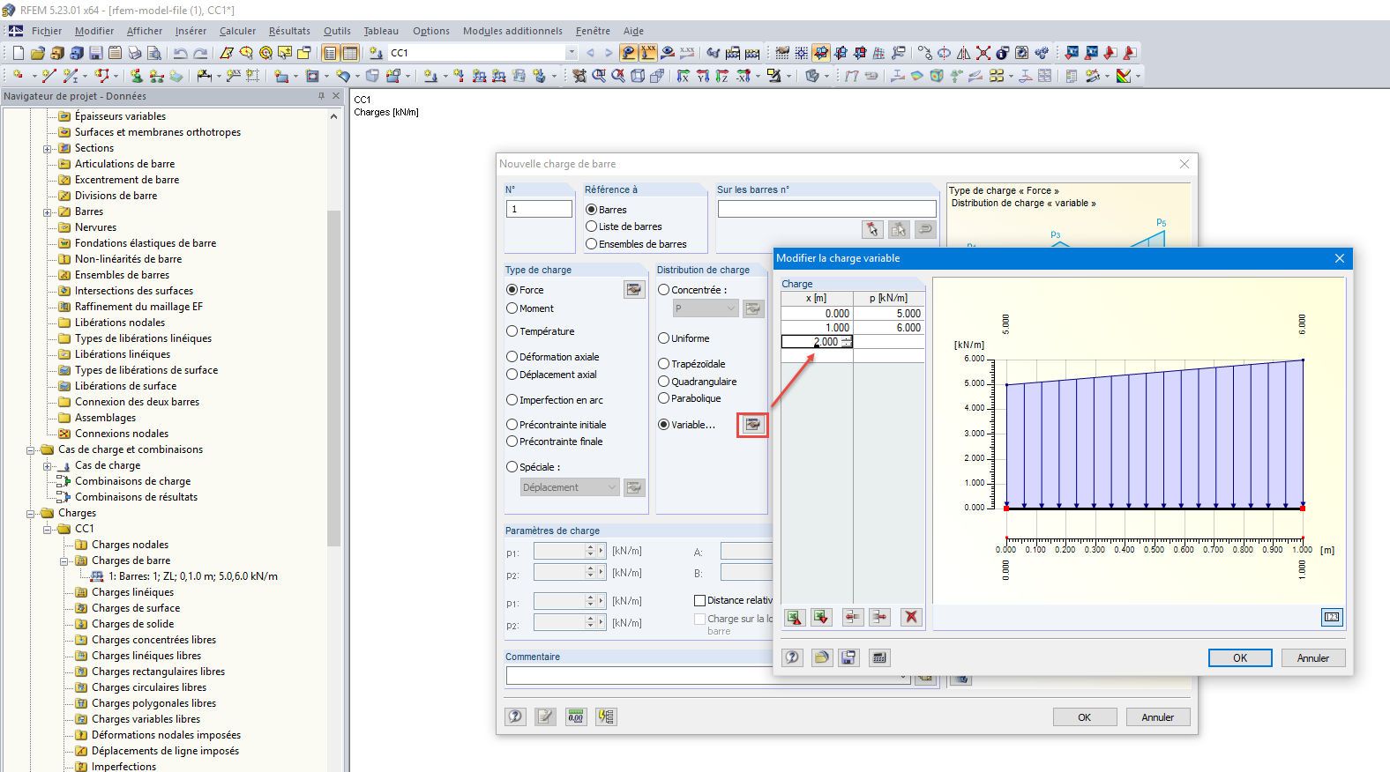This screenshot has width=1390, height=772.
Task: Toggle show loads icon in toolbar
Action: [629, 53]
